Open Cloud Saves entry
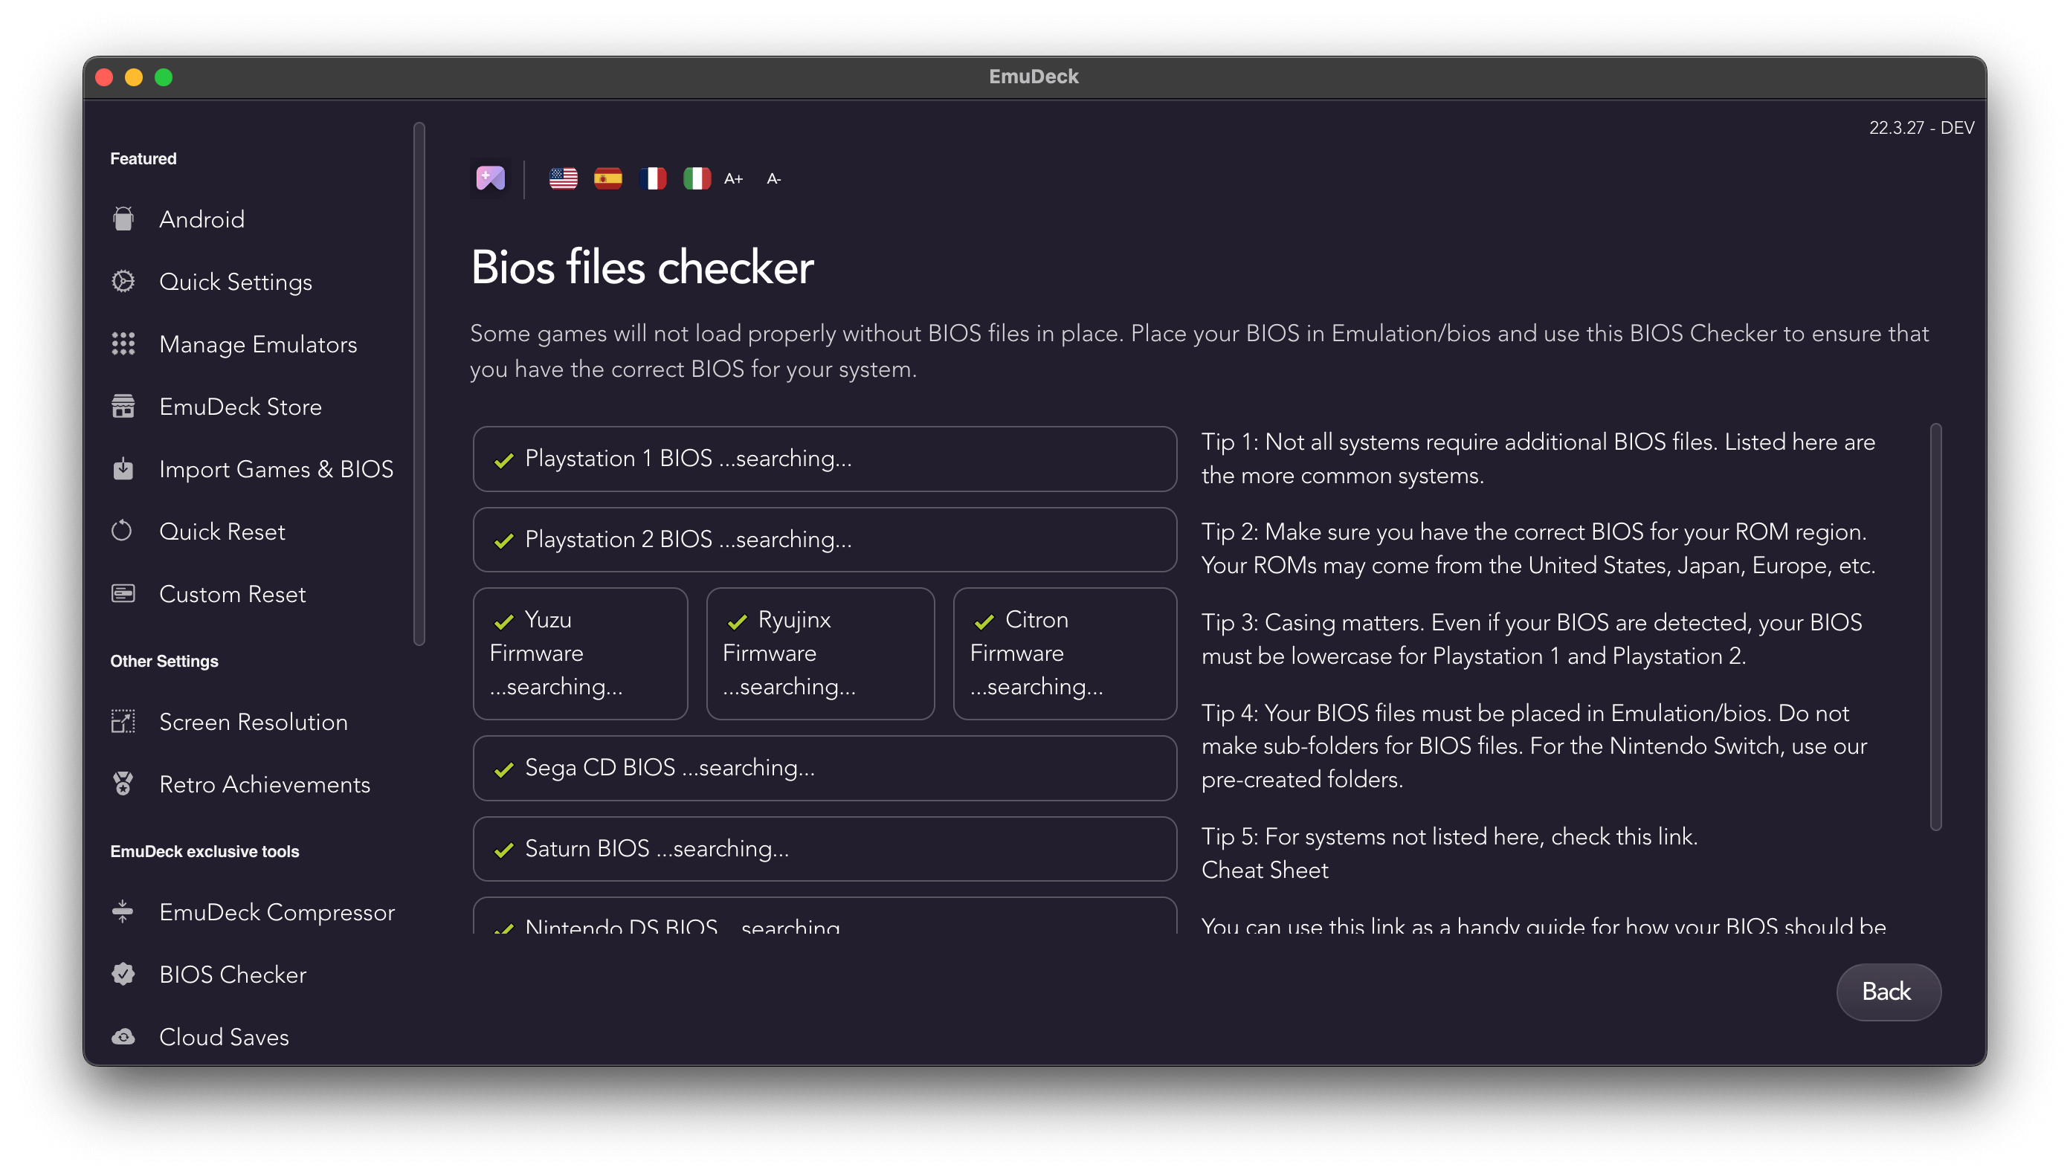The image size is (2070, 1176). pos(224,1036)
